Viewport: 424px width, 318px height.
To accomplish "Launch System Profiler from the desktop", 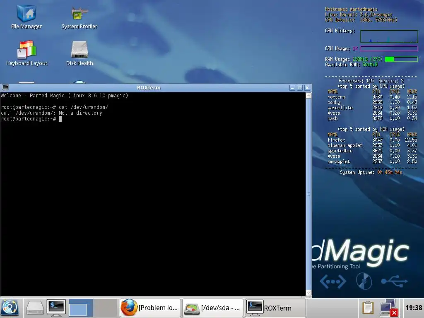I will [79, 17].
